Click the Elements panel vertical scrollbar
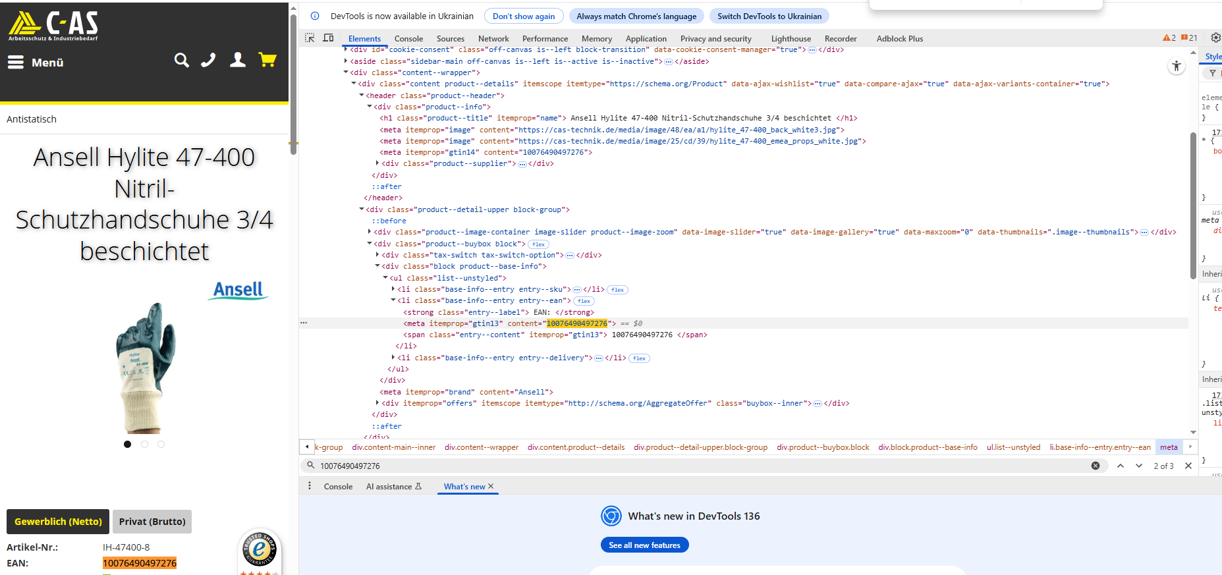 [1193, 205]
